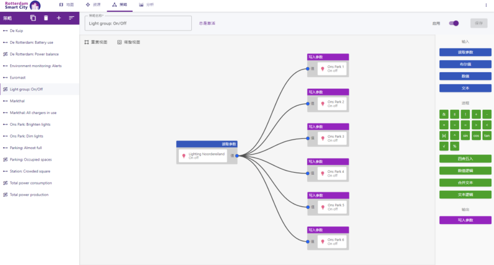Click the sort list icon in sidebar header
494x265 pixels.
pos(72,18)
